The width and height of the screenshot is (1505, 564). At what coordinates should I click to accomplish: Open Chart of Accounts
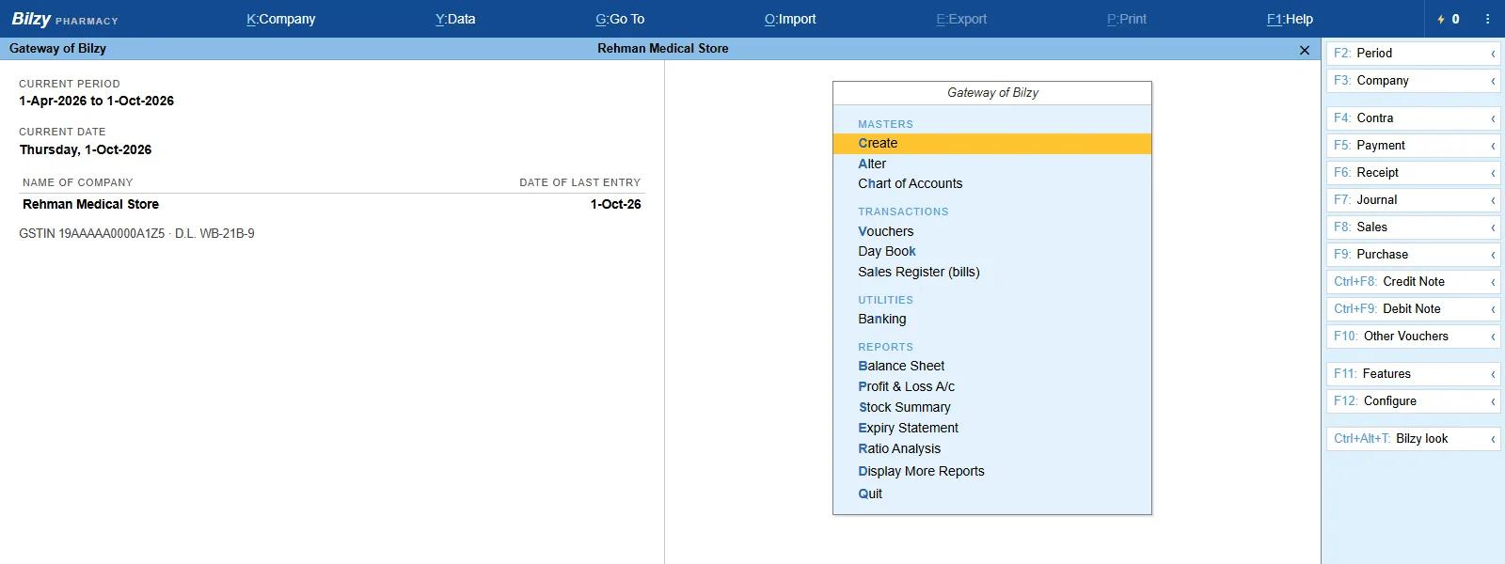point(992,183)
